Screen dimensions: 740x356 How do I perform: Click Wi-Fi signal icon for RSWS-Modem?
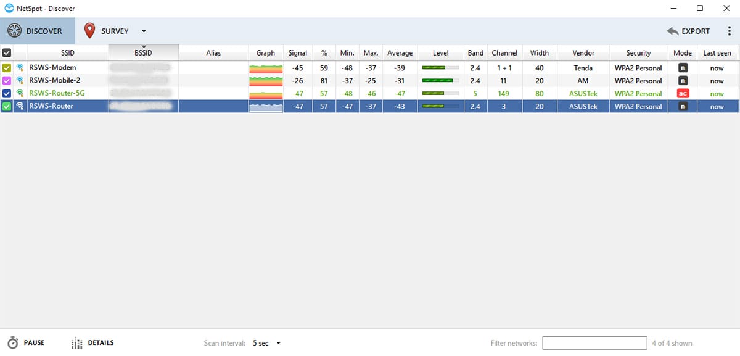[20, 68]
